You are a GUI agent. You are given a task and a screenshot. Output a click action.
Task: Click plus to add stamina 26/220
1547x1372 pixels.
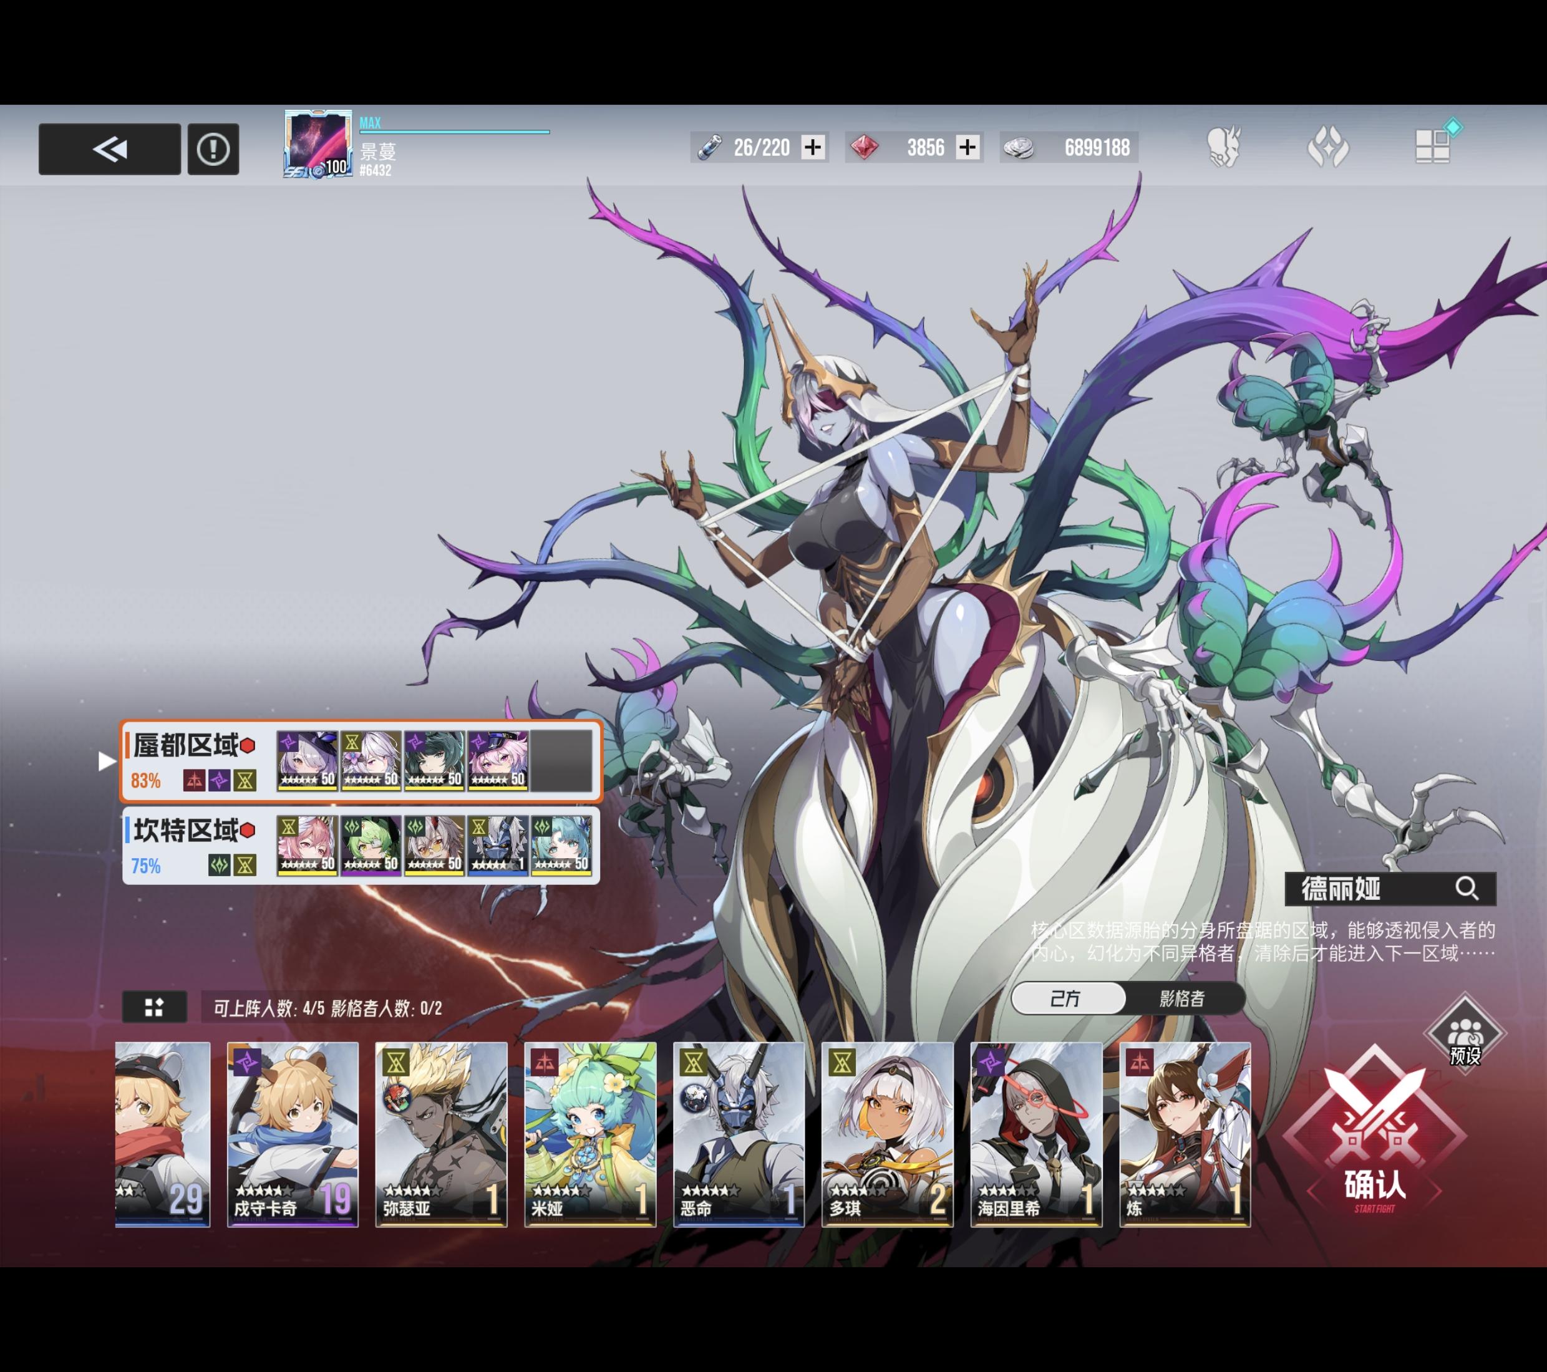point(813,147)
